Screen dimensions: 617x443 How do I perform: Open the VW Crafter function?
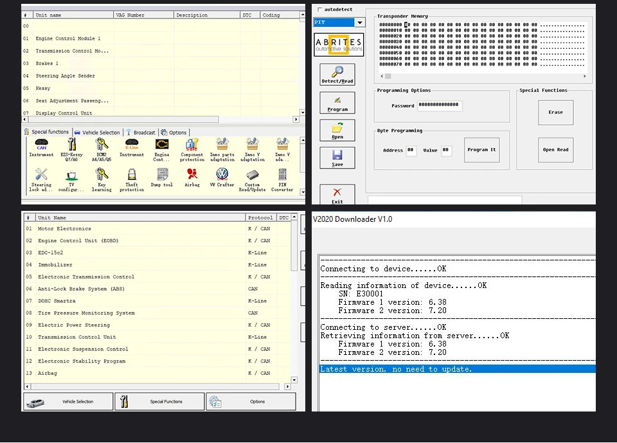[x=222, y=177]
